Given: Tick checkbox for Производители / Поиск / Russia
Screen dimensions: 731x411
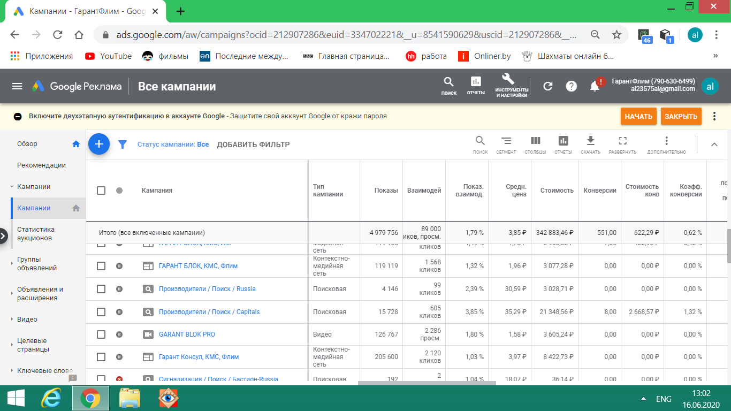Looking at the screenshot, I should point(101,289).
